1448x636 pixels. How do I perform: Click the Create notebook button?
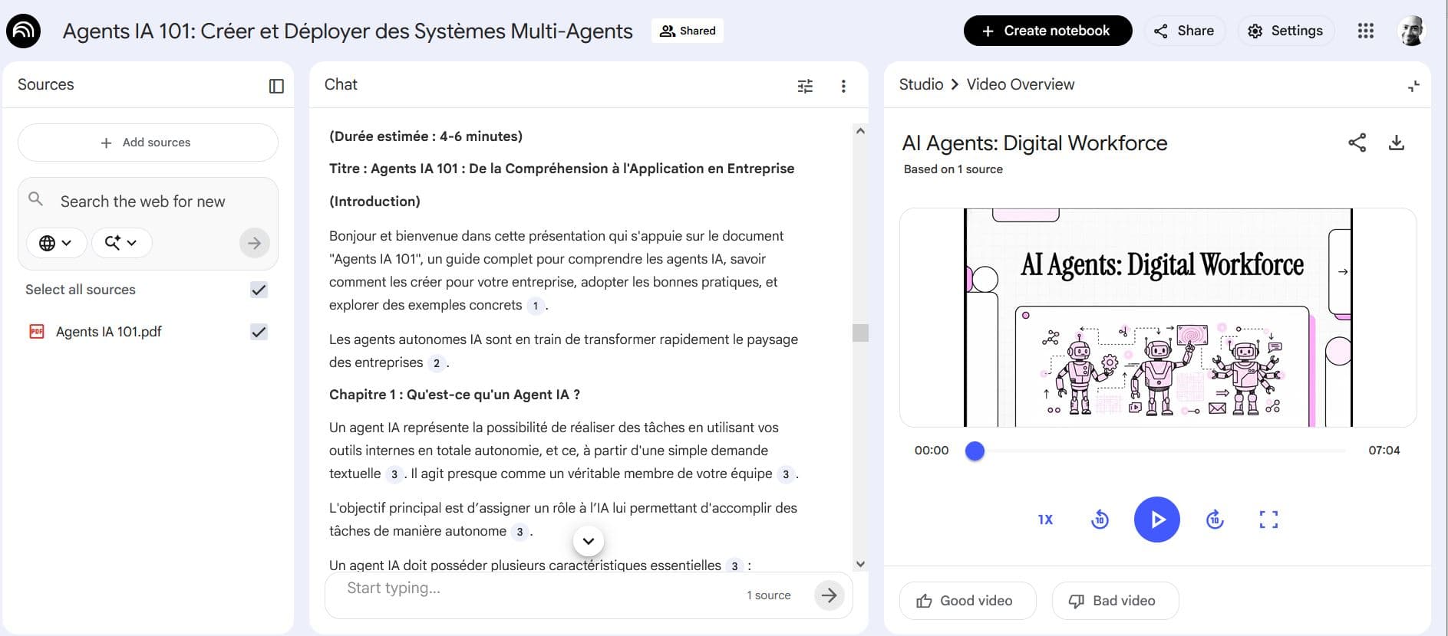pos(1047,31)
